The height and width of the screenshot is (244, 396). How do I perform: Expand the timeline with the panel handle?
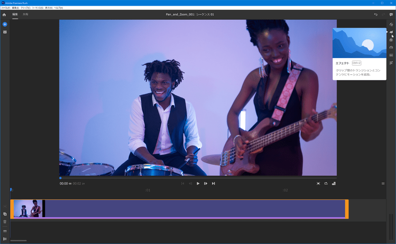point(383,183)
